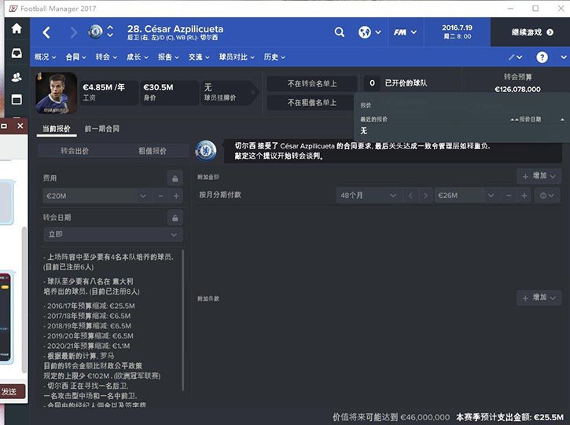Click the 按月分期付款 row label

pos(220,195)
